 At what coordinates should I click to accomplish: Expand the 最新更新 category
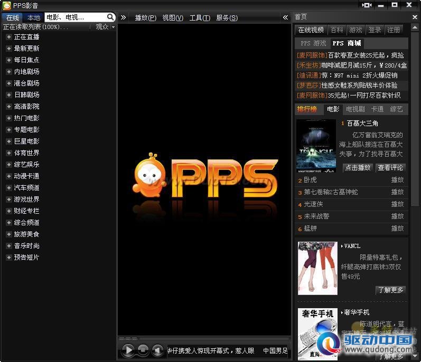coord(9,49)
